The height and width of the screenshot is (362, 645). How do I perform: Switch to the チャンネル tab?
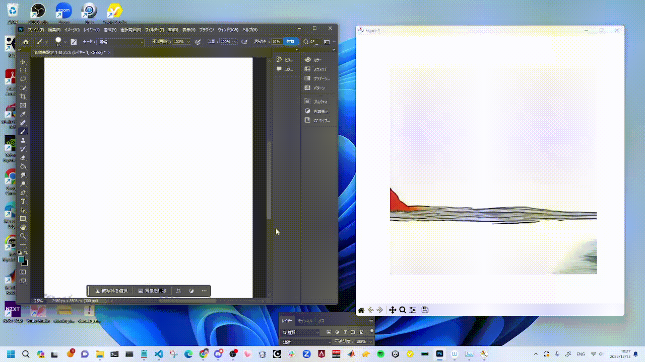[305, 321]
